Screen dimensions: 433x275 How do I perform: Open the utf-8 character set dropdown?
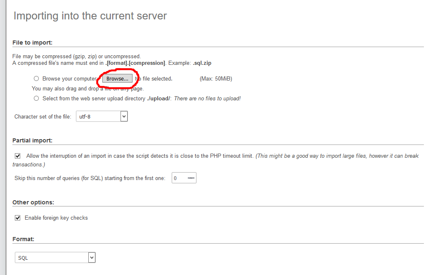[102, 117]
